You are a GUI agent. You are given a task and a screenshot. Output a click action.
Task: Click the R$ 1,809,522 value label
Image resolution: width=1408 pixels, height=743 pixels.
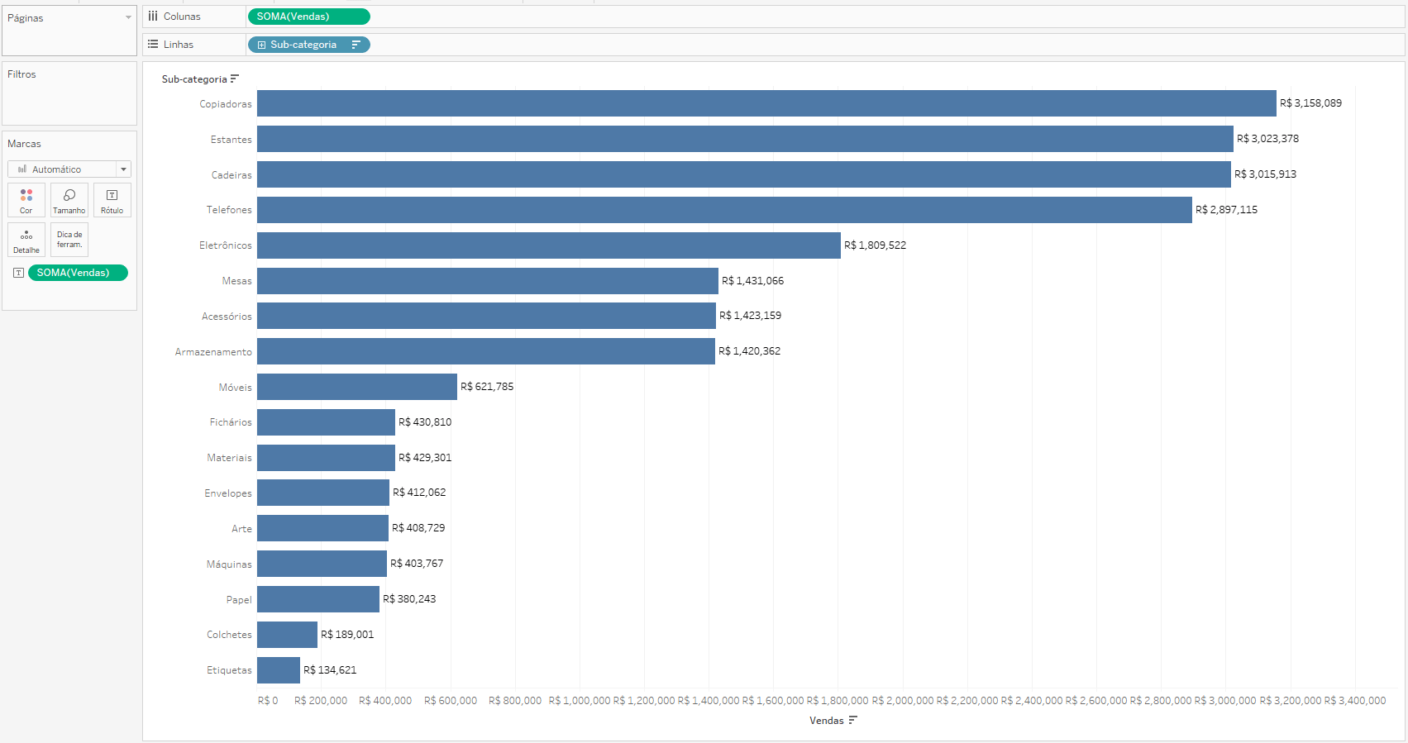[x=875, y=245]
